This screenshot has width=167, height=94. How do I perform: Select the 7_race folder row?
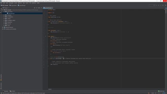tap(22, 26)
